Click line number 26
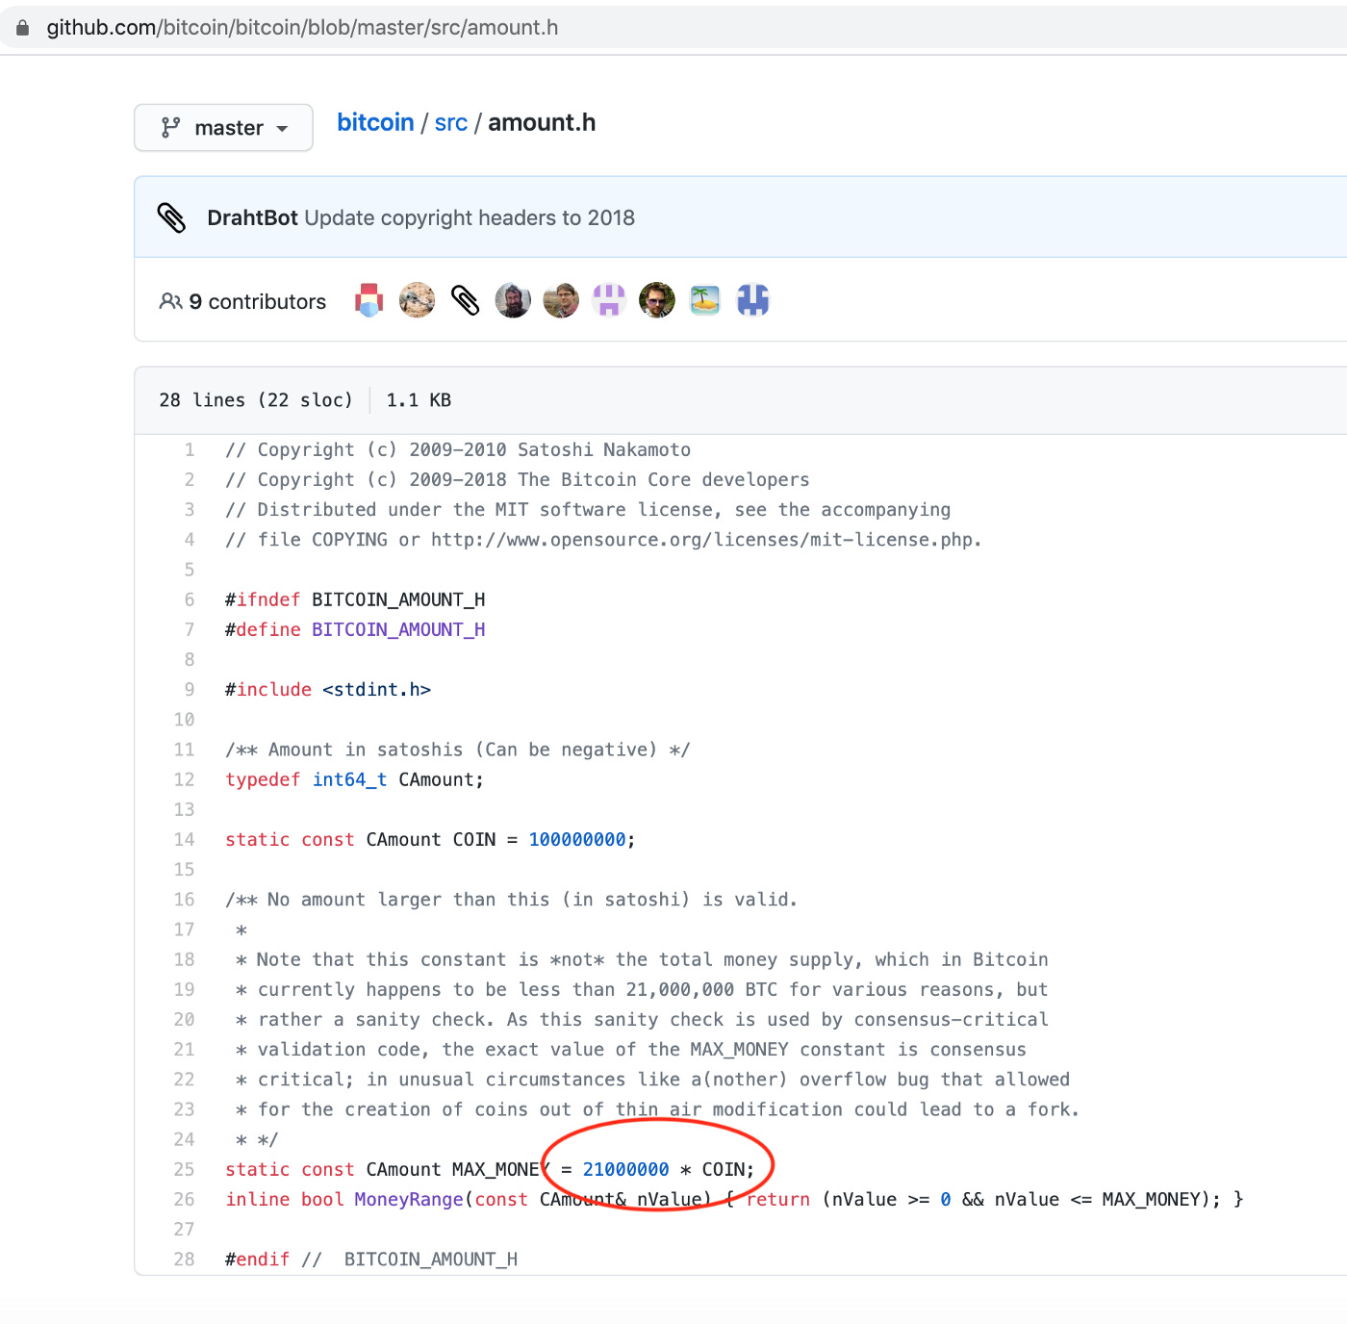 pos(184,1200)
